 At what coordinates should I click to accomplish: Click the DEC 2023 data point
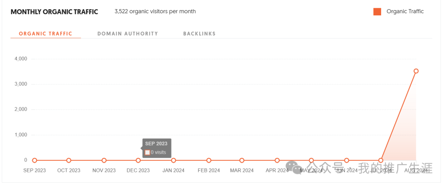[x=138, y=160]
